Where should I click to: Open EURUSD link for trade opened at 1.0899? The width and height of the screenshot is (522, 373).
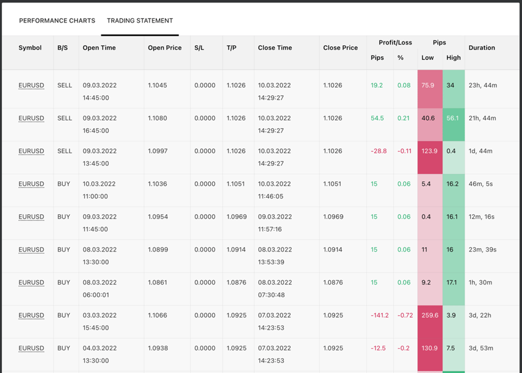tap(31, 250)
